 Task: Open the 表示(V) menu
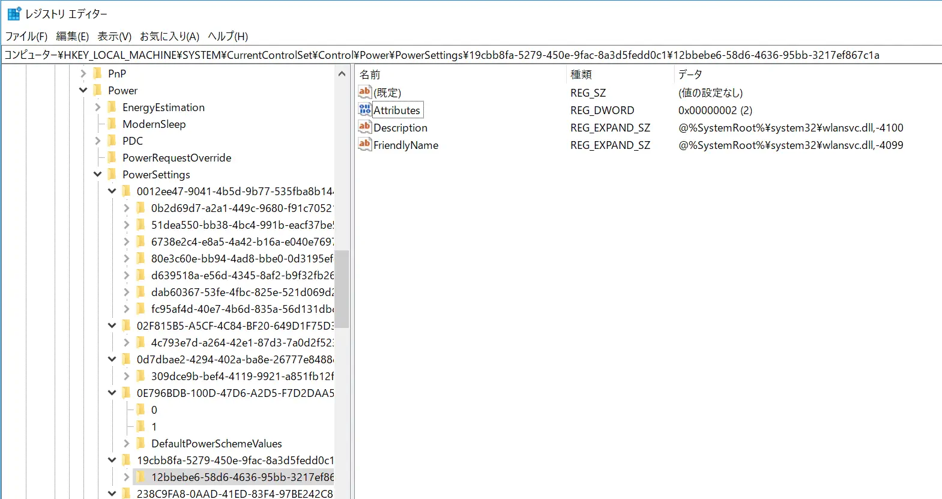[x=114, y=37]
